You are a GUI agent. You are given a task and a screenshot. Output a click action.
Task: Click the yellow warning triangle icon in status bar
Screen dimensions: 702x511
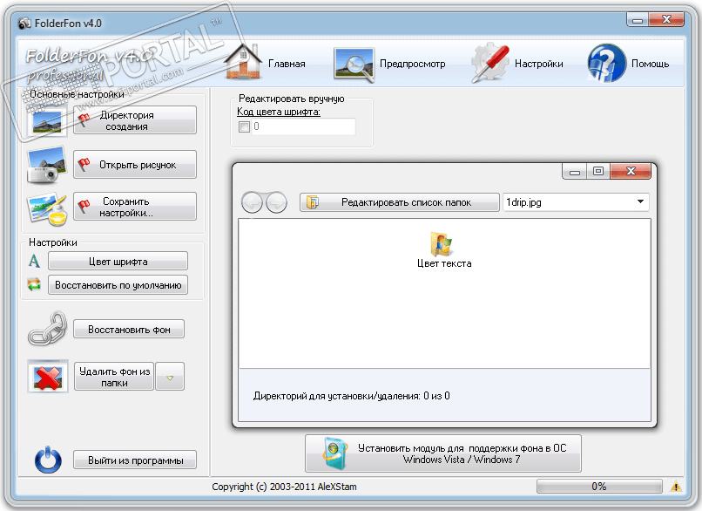(x=676, y=486)
